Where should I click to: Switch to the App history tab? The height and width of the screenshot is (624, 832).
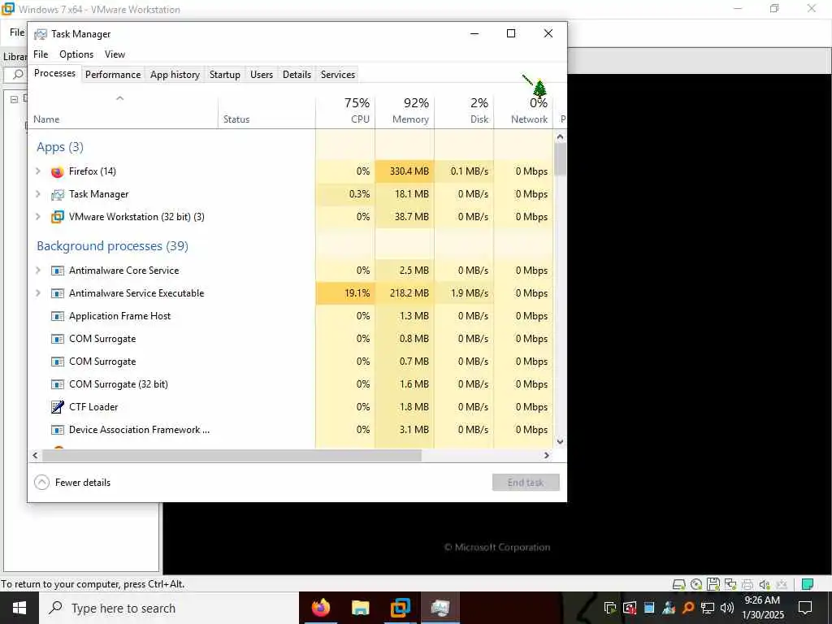pyautogui.click(x=175, y=75)
